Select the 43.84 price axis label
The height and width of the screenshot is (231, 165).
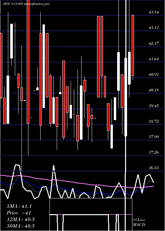154,12
